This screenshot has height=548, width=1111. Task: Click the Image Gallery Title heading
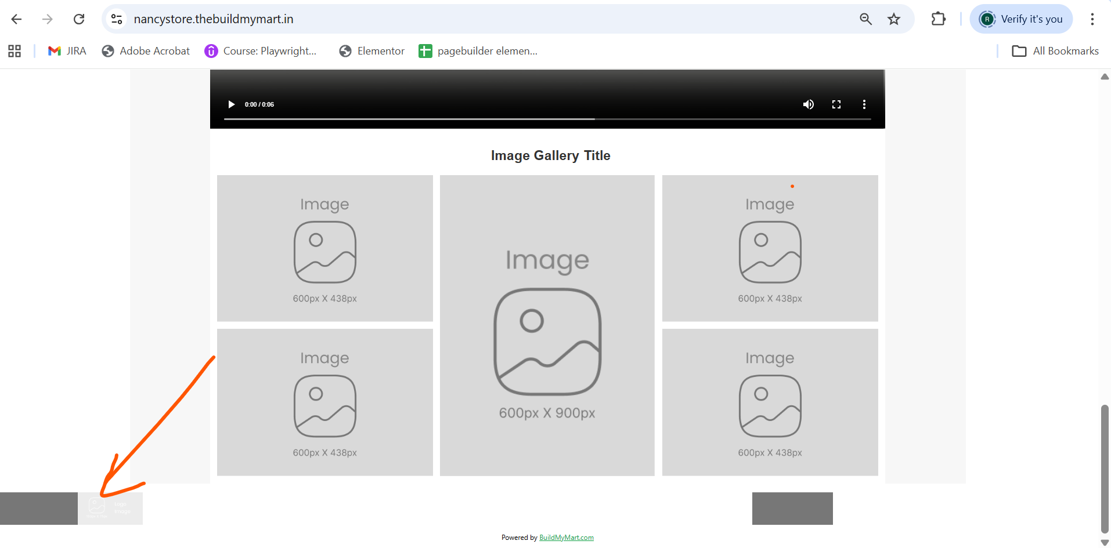click(x=550, y=155)
